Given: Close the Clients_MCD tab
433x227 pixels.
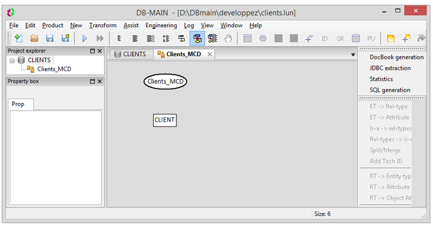Looking at the screenshot, I should click(x=210, y=54).
